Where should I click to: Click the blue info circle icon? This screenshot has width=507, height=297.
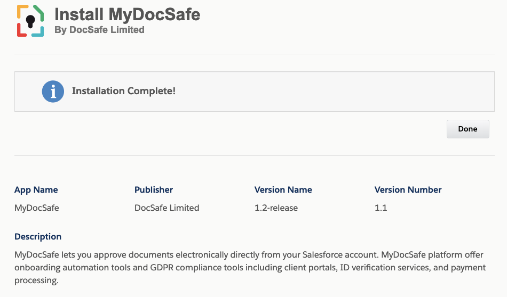coord(53,91)
